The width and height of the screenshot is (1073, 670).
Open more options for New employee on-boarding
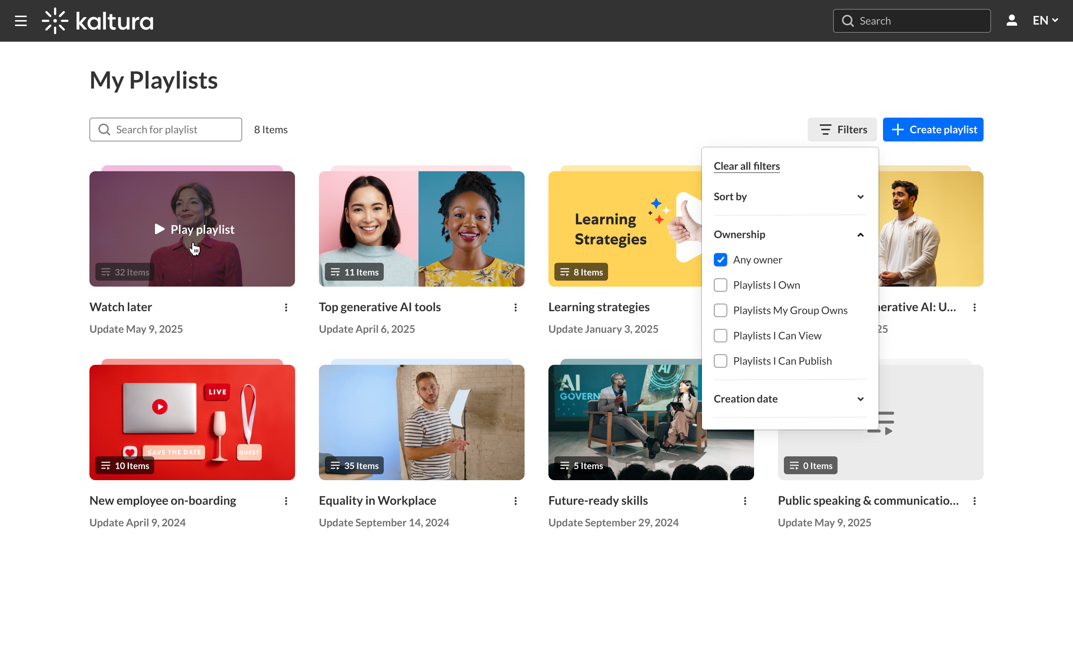pos(286,501)
